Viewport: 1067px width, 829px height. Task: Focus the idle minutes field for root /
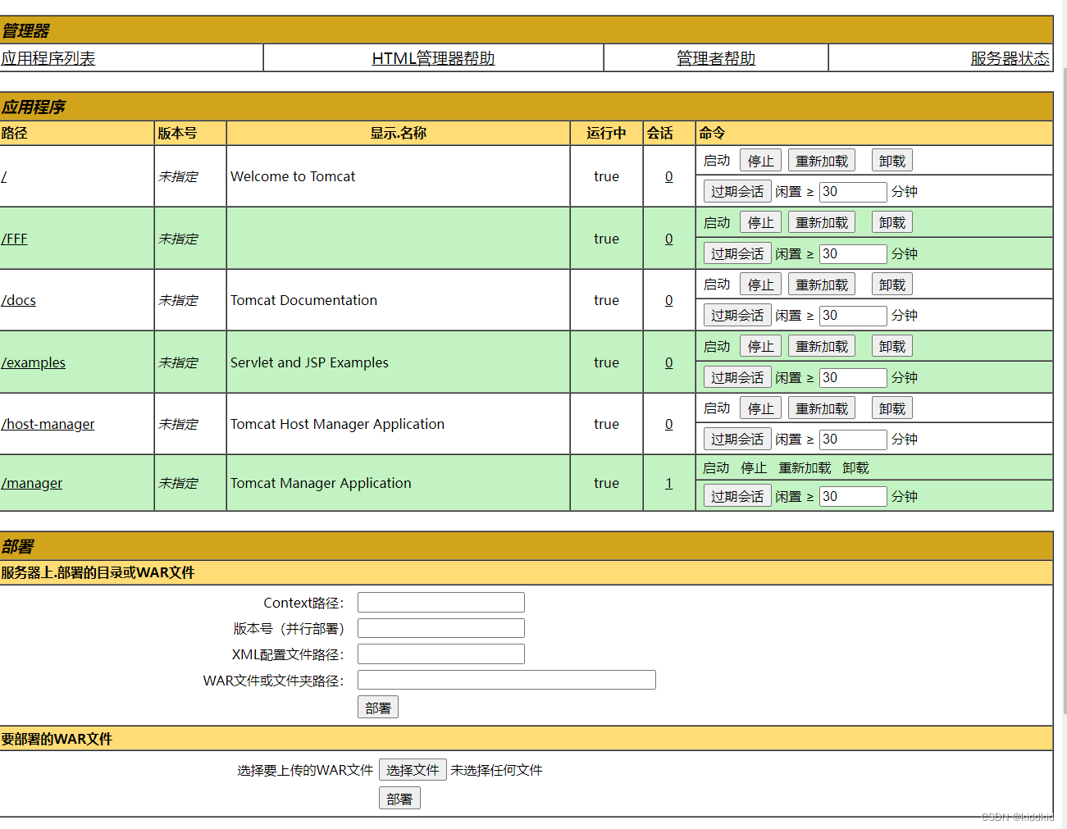coord(853,192)
